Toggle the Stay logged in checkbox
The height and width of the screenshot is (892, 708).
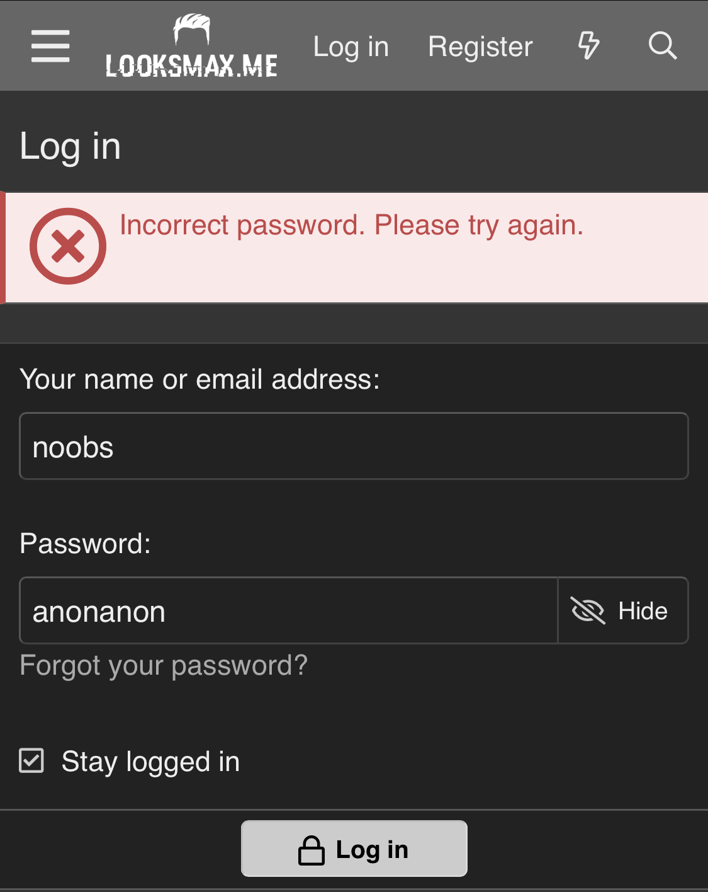click(x=31, y=760)
